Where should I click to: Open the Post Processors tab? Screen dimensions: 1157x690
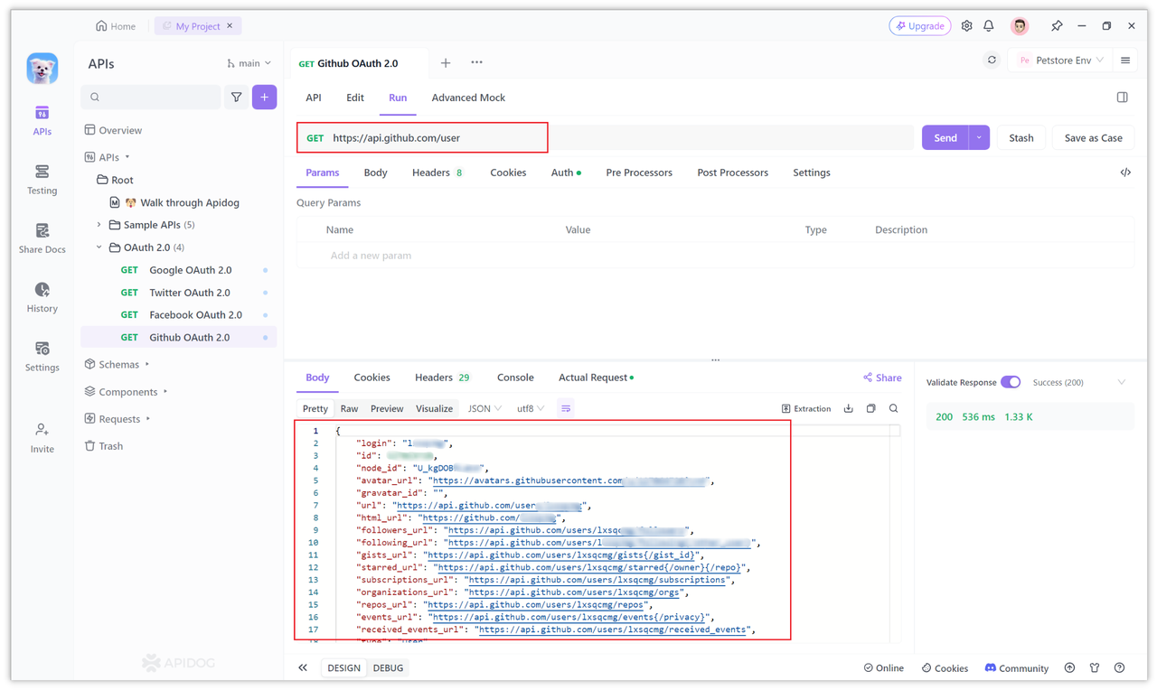732,172
